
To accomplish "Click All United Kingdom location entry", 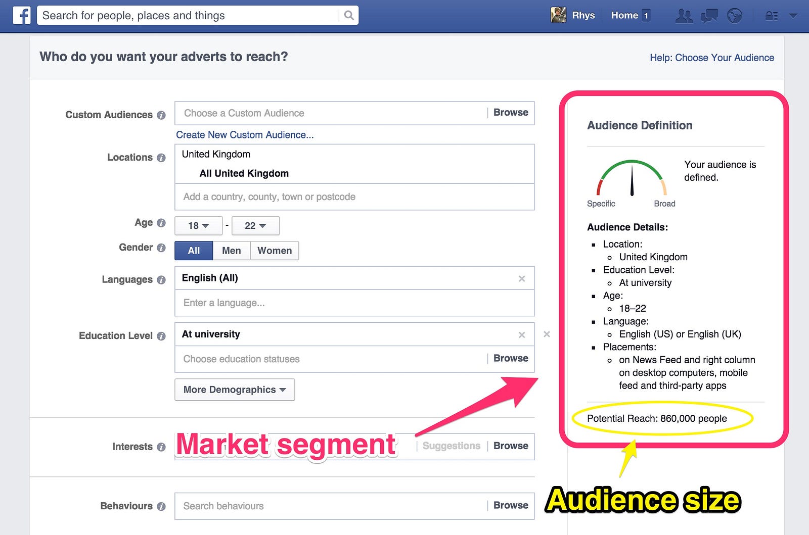I will coord(244,174).
